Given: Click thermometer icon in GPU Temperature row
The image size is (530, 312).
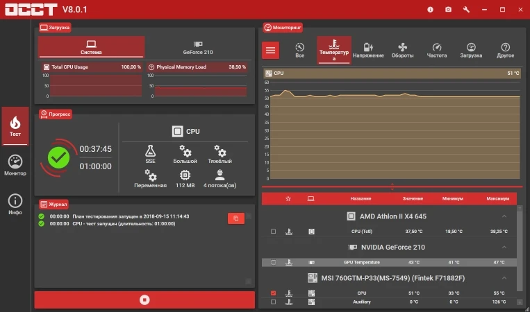Looking at the screenshot, I should tap(289, 262).
